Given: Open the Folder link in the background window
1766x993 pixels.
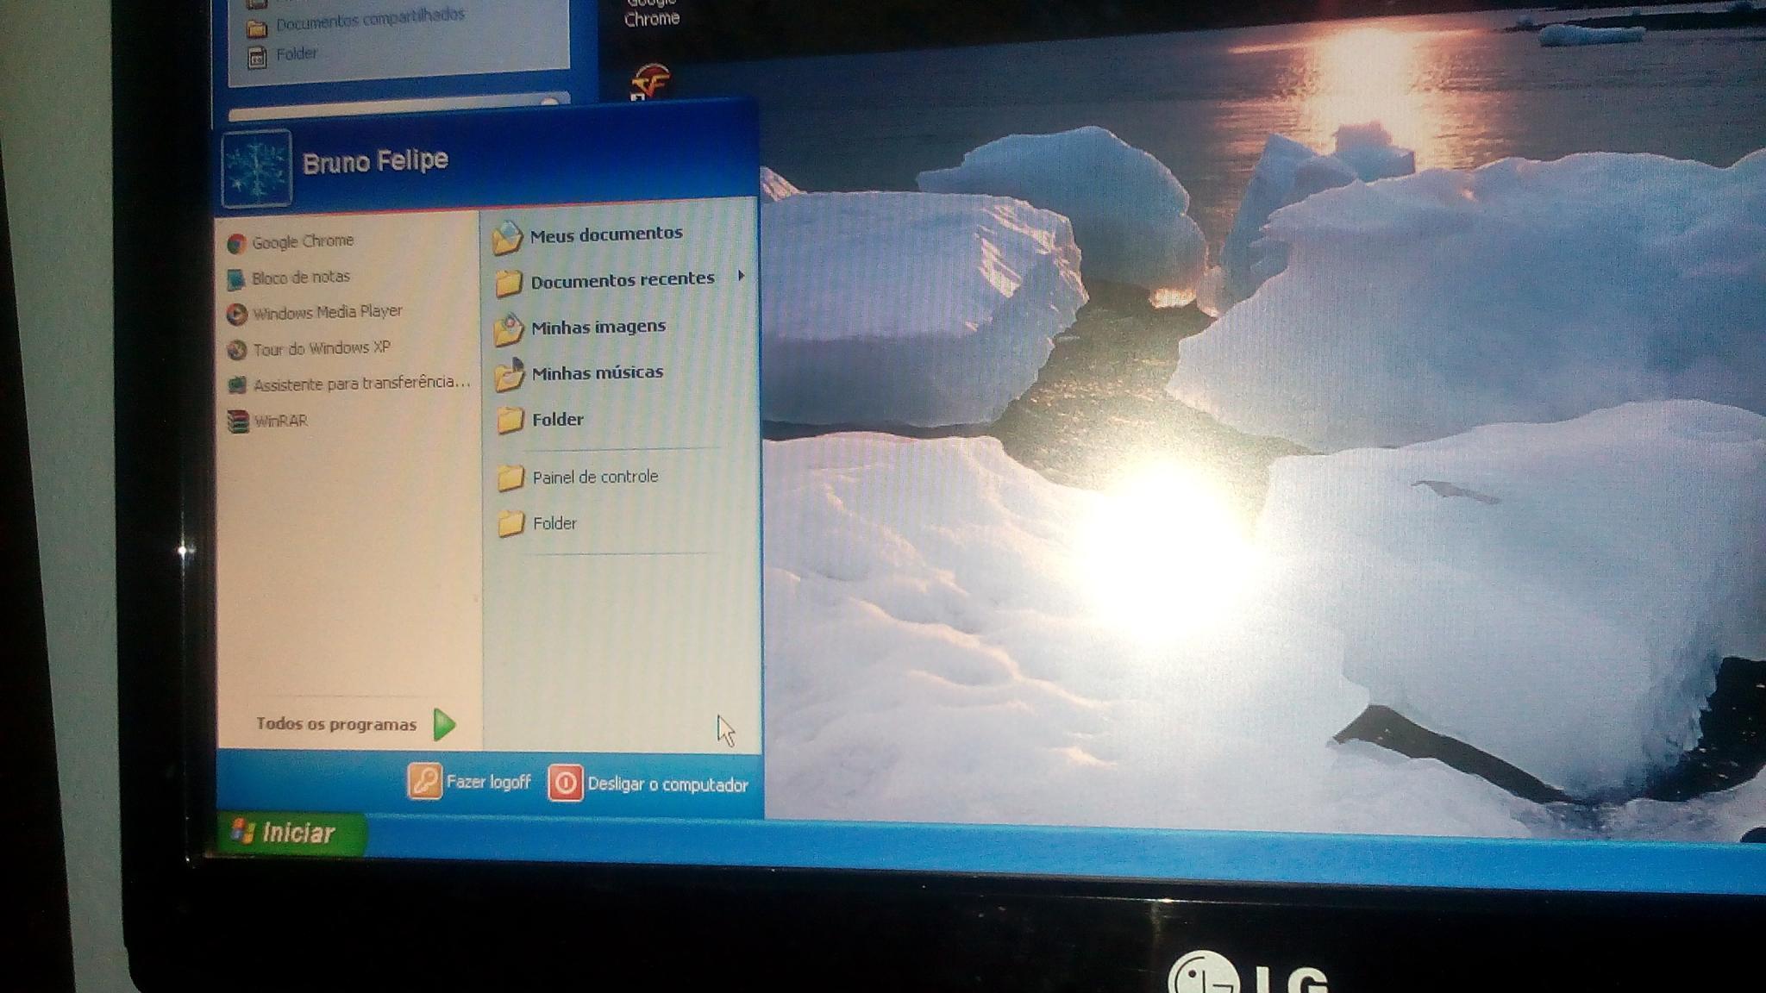Looking at the screenshot, I should pos(297,54).
